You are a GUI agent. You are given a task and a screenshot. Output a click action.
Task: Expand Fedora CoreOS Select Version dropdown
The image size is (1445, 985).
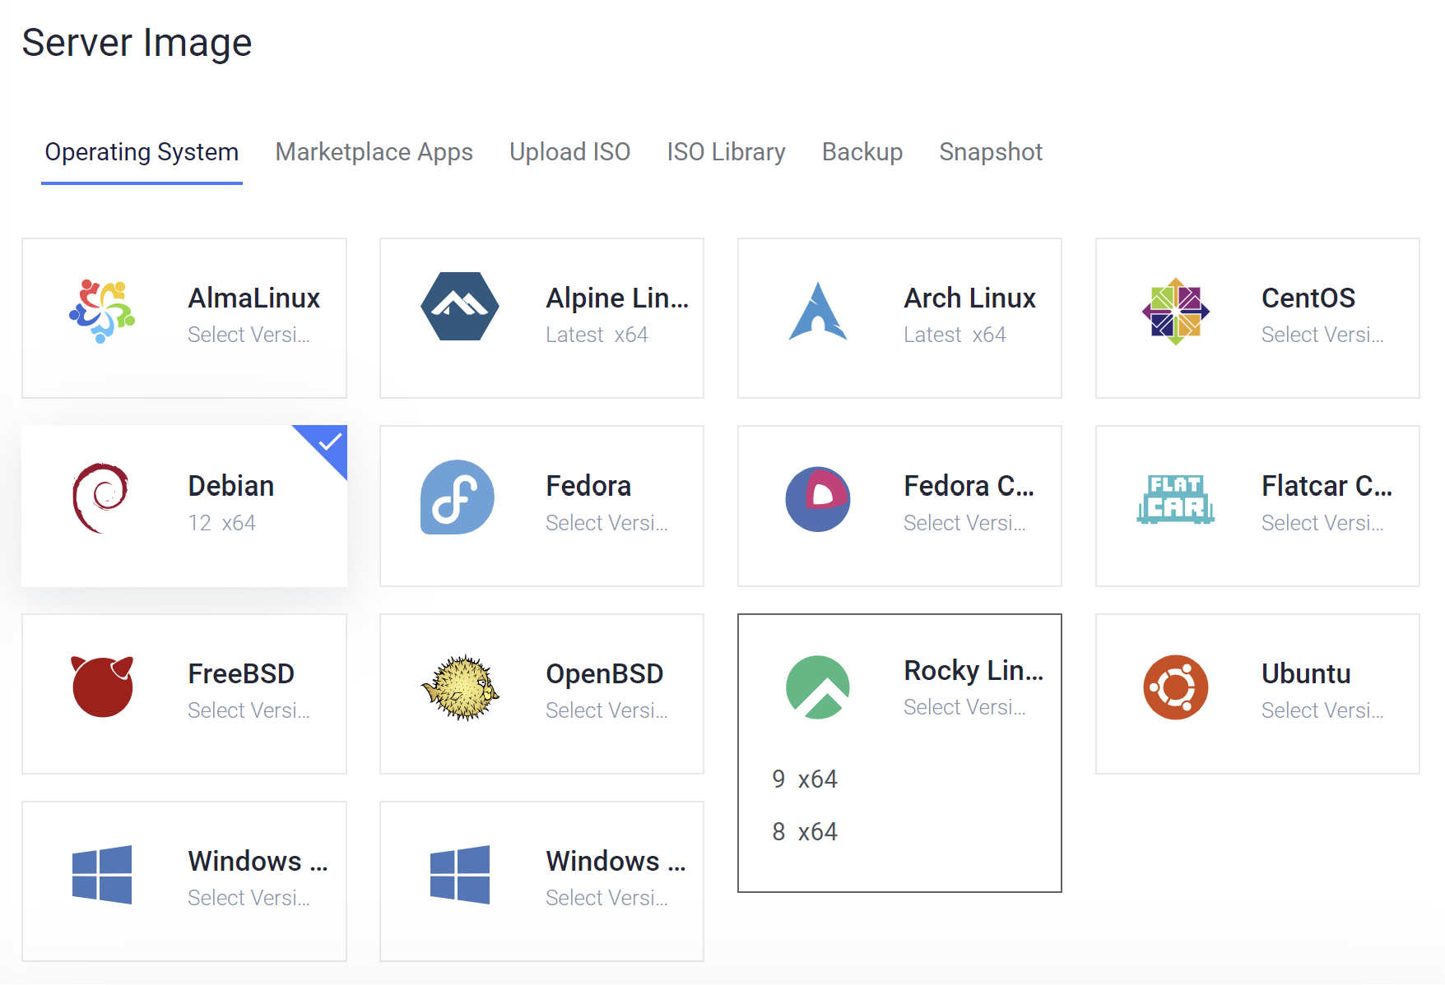pyautogui.click(x=964, y=523)
